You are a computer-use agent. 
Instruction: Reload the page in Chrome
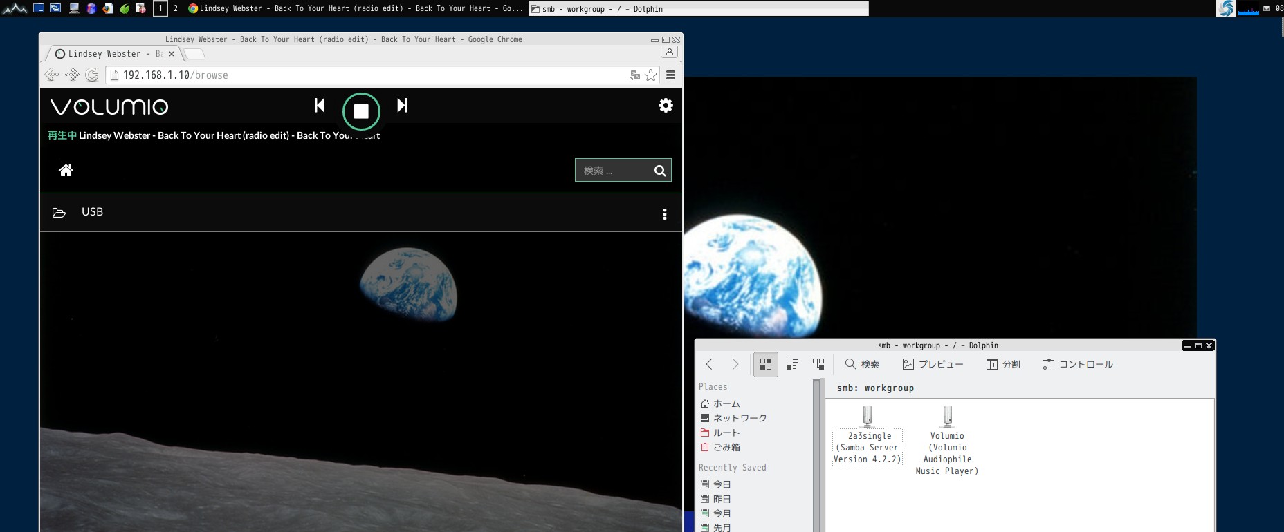(x=92, y=75)
